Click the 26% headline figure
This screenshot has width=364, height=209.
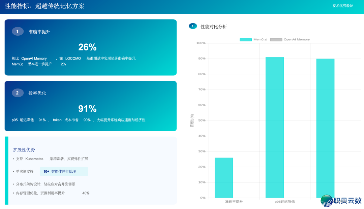(x=87, y=47)
